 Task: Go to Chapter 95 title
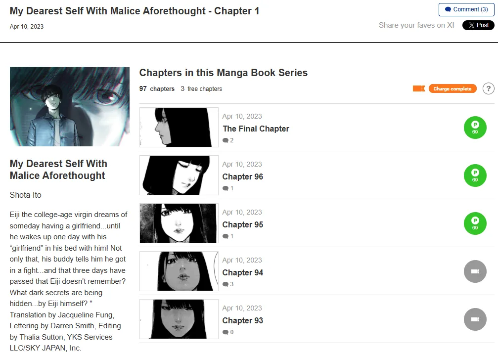click(243, 224)
